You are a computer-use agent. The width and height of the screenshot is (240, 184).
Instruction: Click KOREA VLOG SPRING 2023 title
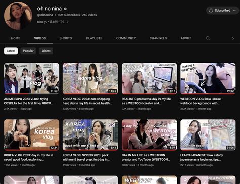click(x=86, y=157)
